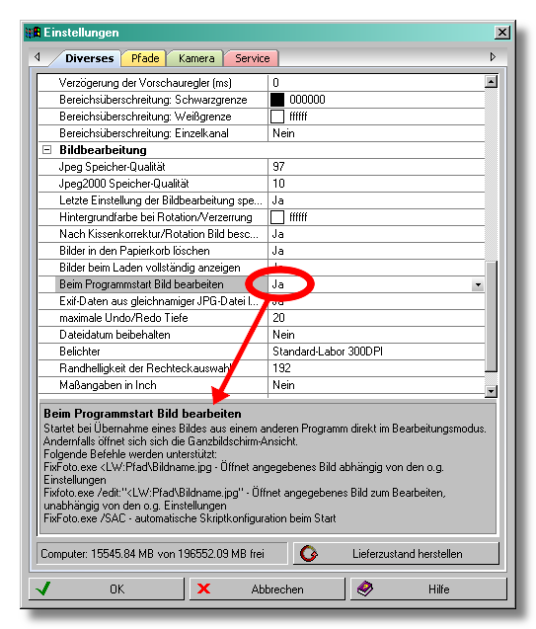The width and height of the screenshot is (536, 629).
Task: Click the Jpeg Speicher-Qualität value field
Action: point(376,167)
